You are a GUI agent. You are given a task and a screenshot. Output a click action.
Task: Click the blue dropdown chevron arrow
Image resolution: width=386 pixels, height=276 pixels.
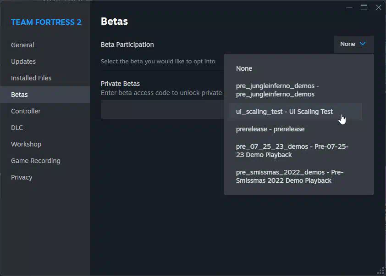(x=362, y=44)
